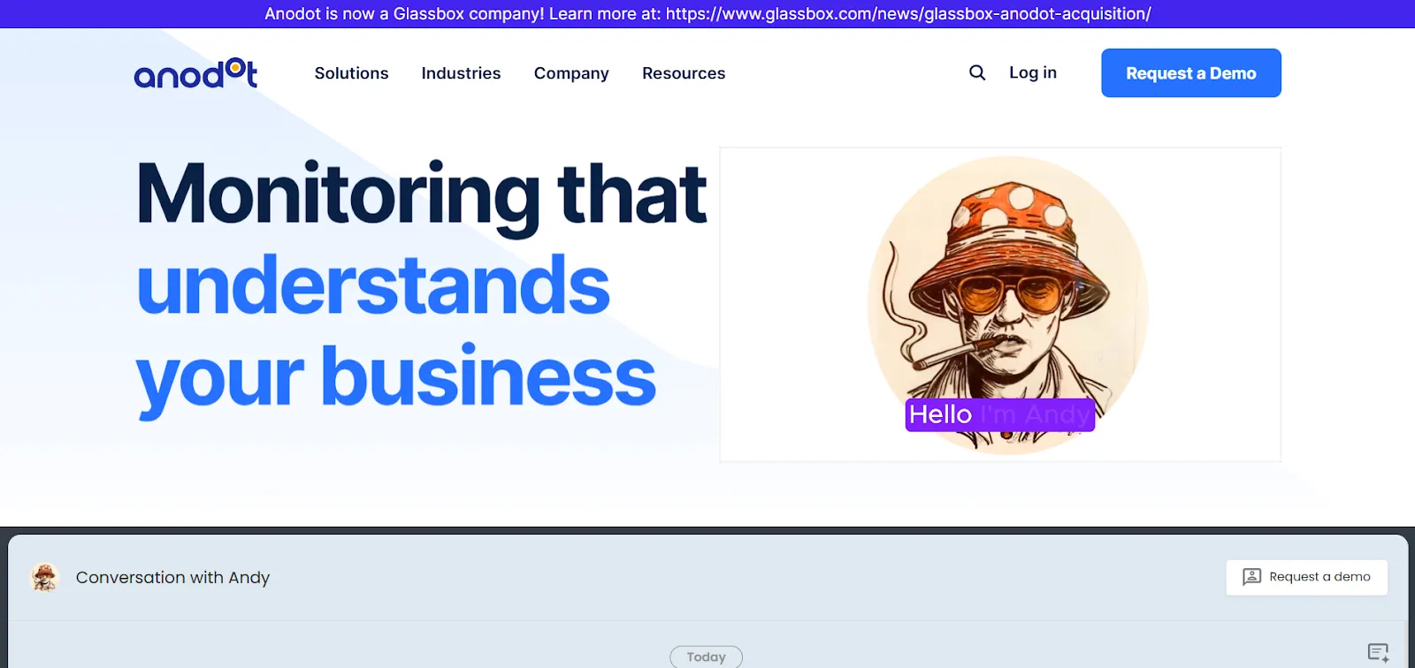Screen dimensions: 1415x668
Task: Click the "understands your business" blue heading
Action: pyautogui.click(x=396, y=331)
